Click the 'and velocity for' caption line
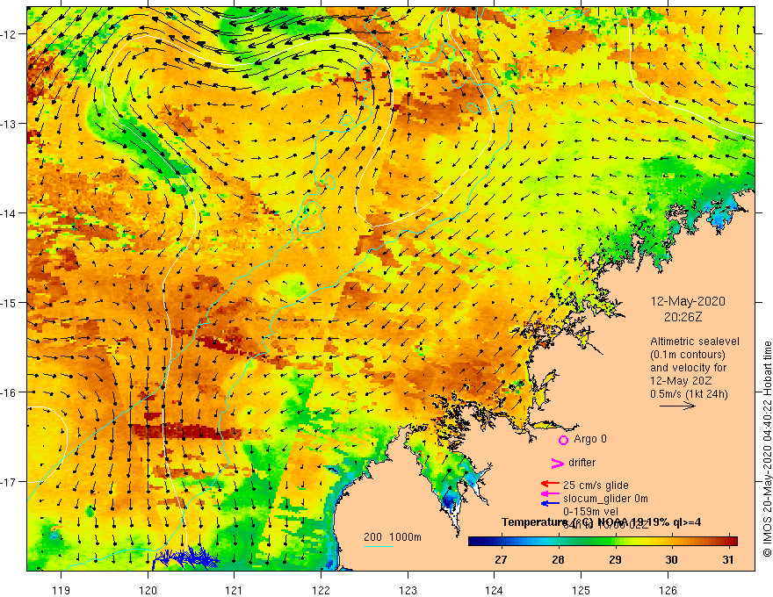This screenshot has height=597, width=773. [x=689, y=368]
